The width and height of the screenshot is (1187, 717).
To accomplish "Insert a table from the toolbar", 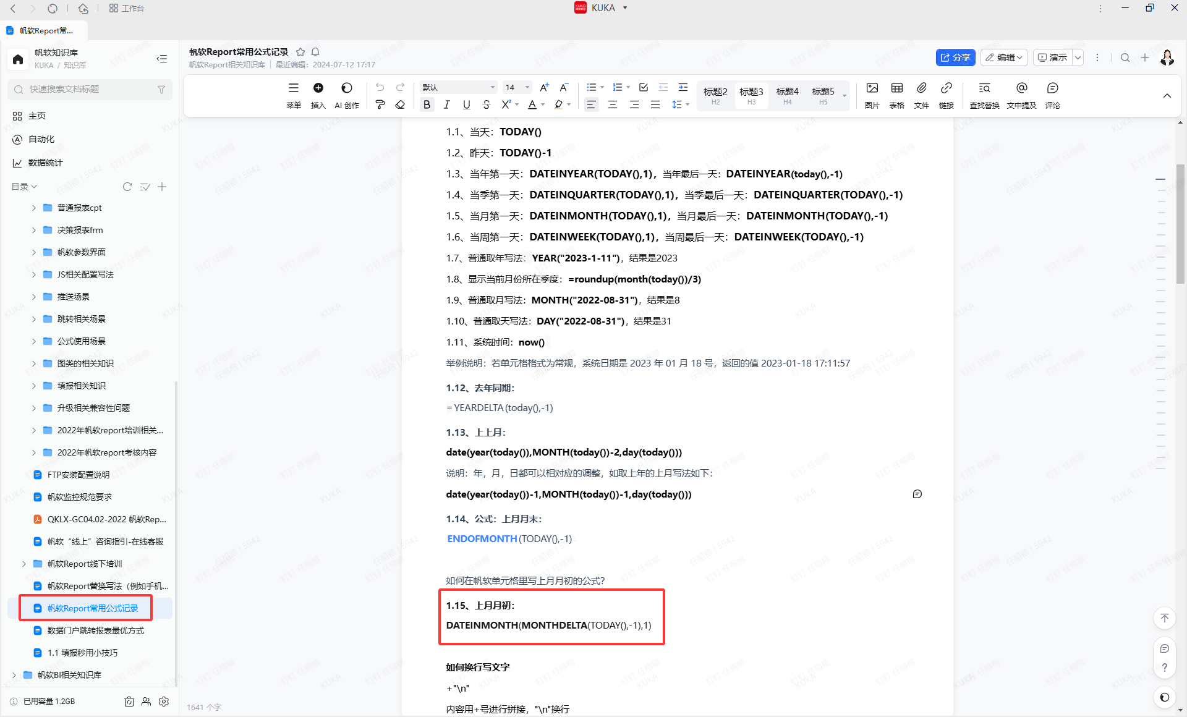I will pyautogui.click(x=896, y=88).
